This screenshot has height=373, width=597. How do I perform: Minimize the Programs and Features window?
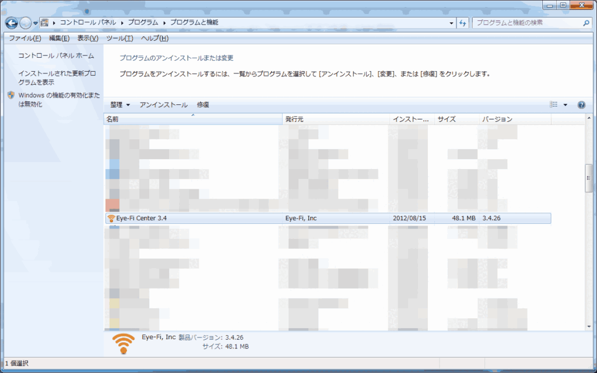(549, 5)
